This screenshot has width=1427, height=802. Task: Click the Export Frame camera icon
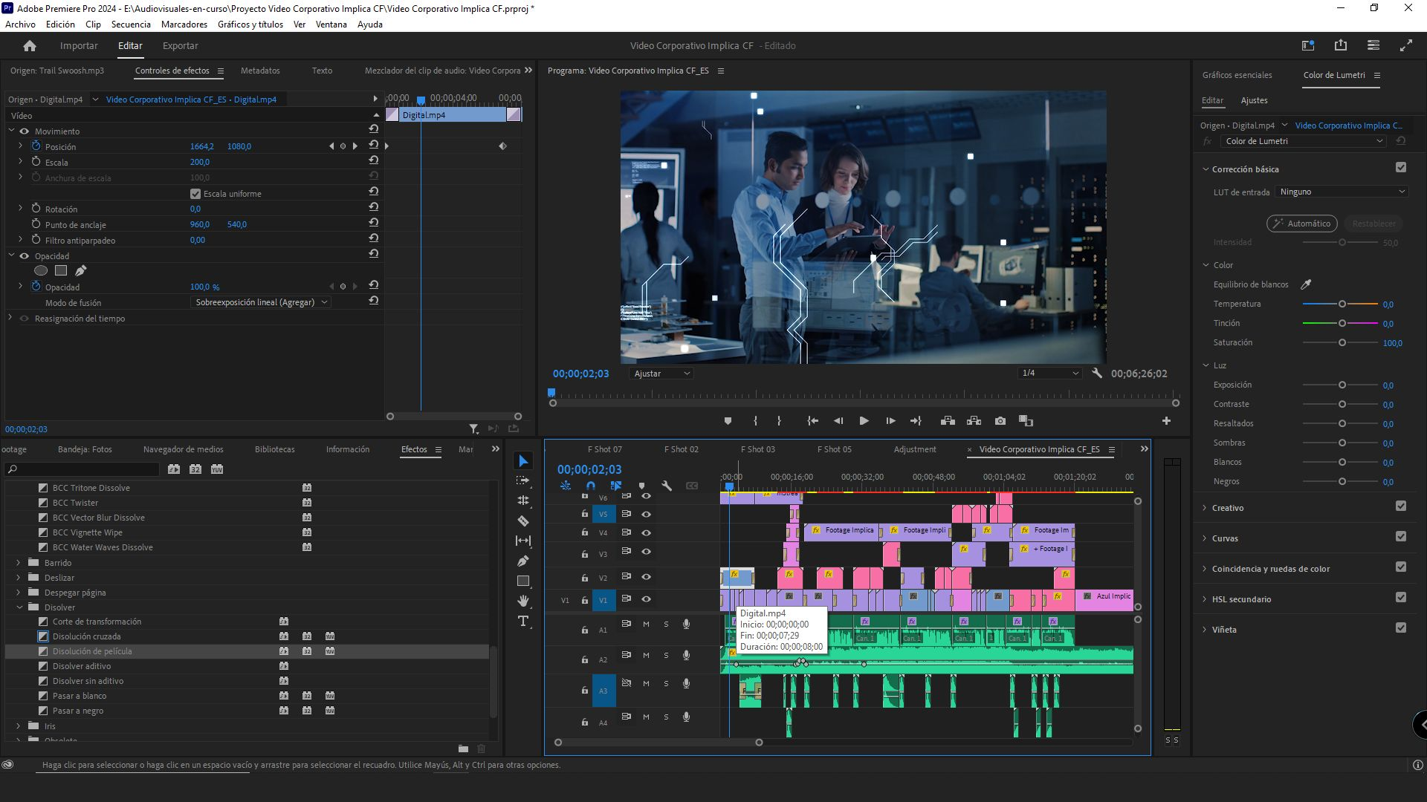coord(1000,421)
